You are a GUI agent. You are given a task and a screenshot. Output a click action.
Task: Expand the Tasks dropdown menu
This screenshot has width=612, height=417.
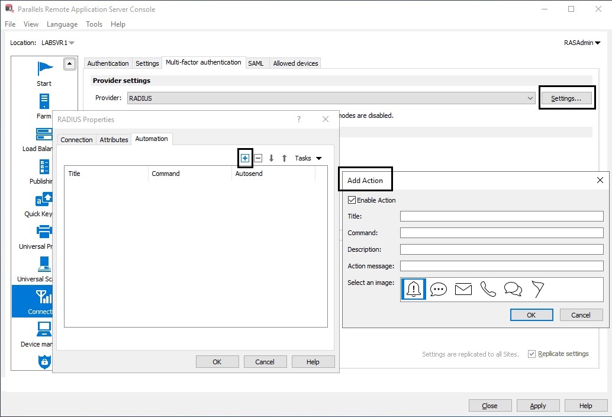tap(308, 158)
